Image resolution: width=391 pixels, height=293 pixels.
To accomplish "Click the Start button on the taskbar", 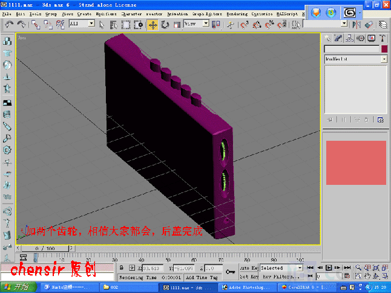I will [18, 287].
